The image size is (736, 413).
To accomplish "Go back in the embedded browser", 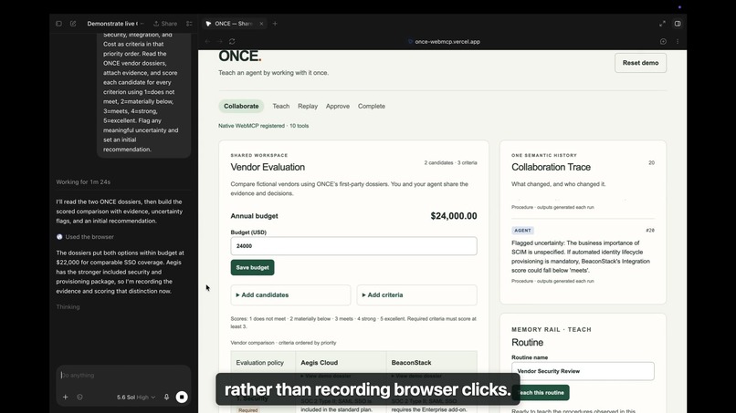I will pyautogui.click(x=207, y=41).
